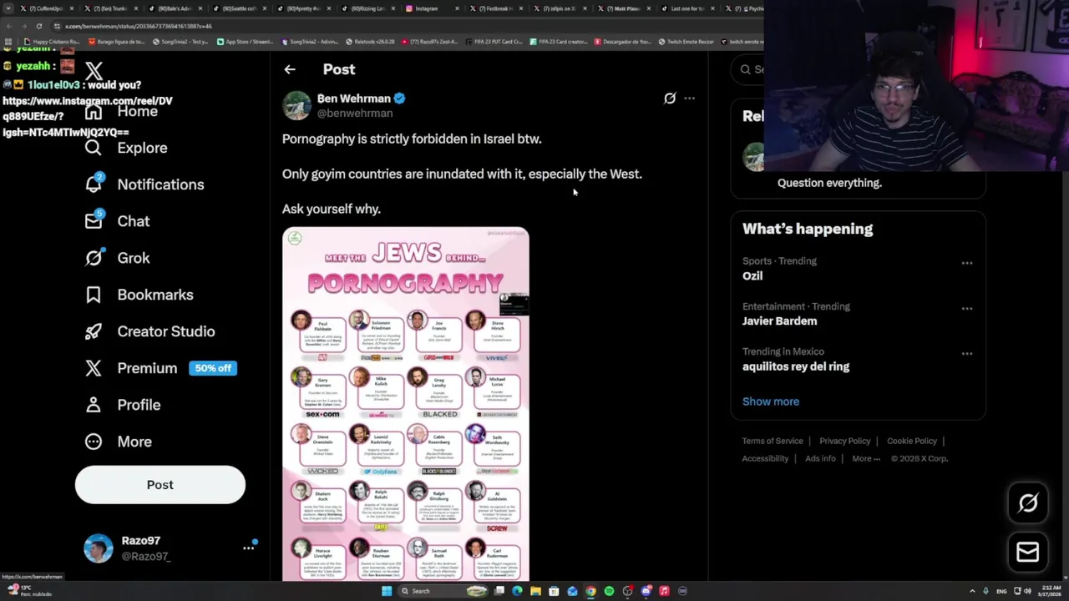Open the floating messages envelope button
Viewport: 1069px width, 601px height.
tap(1028, 552)
